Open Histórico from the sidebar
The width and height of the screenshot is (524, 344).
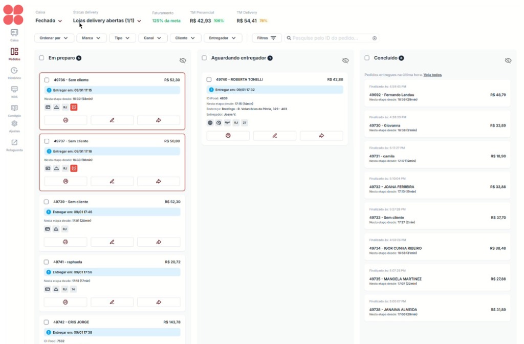tap(14, 71)
